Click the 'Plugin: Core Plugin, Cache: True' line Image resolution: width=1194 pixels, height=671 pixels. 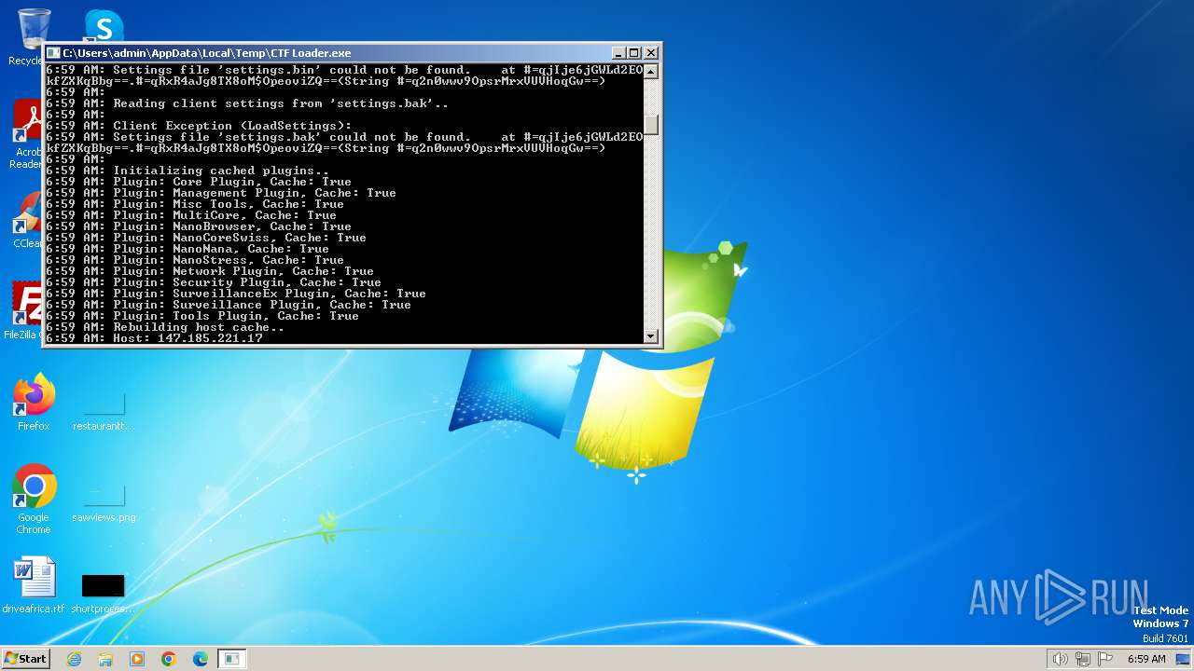coord(199,182)
